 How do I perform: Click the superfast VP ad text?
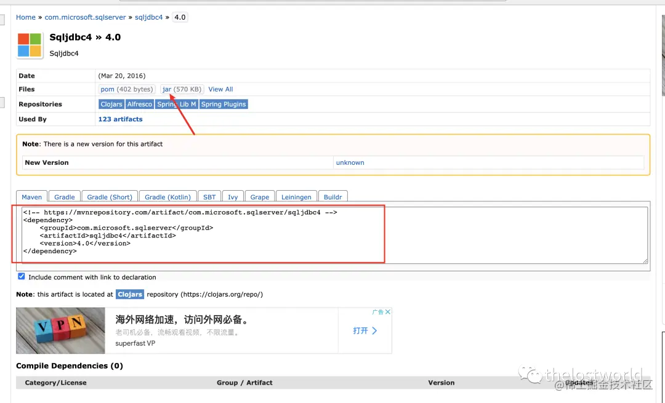[135, 343]
